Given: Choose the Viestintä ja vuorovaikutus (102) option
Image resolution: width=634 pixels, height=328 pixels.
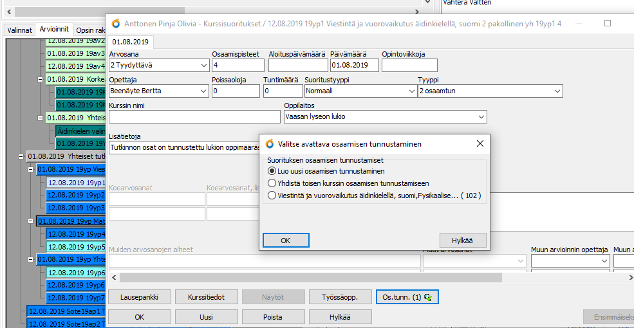Looking at the screenshot, I should [x=272, y=196].
